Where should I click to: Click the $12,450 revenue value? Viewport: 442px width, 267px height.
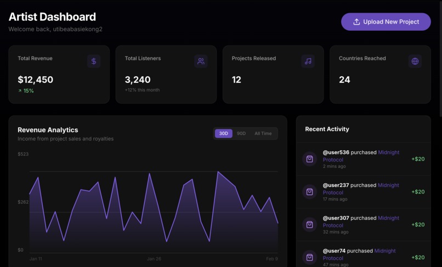click(x=36, y=80)
